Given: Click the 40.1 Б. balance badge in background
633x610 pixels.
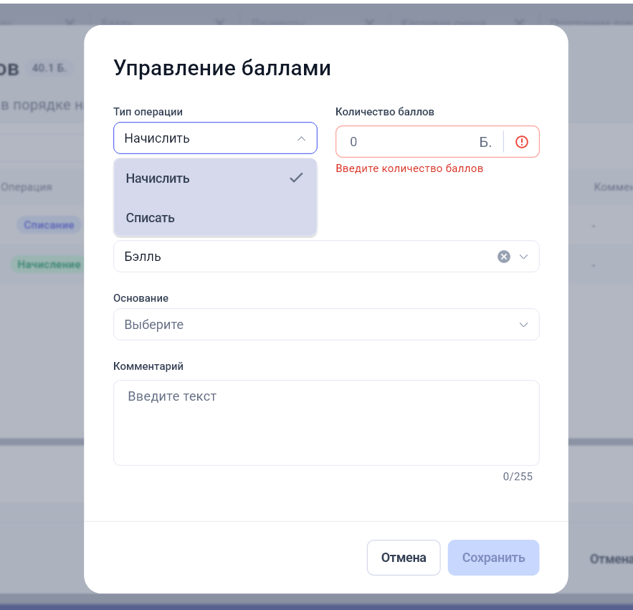Looking at the screenshot, I should coord(49,68).
